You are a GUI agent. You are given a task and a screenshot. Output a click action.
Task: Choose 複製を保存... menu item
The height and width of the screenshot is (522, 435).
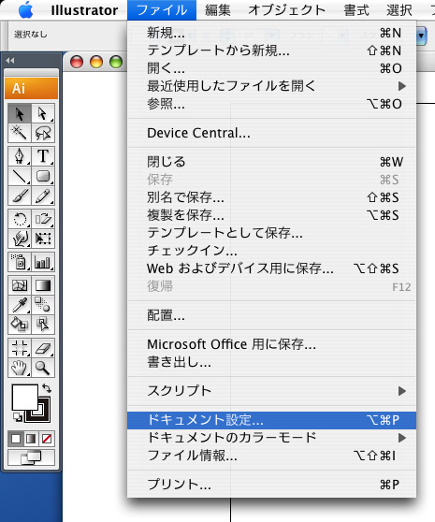[x=271, y=215]
